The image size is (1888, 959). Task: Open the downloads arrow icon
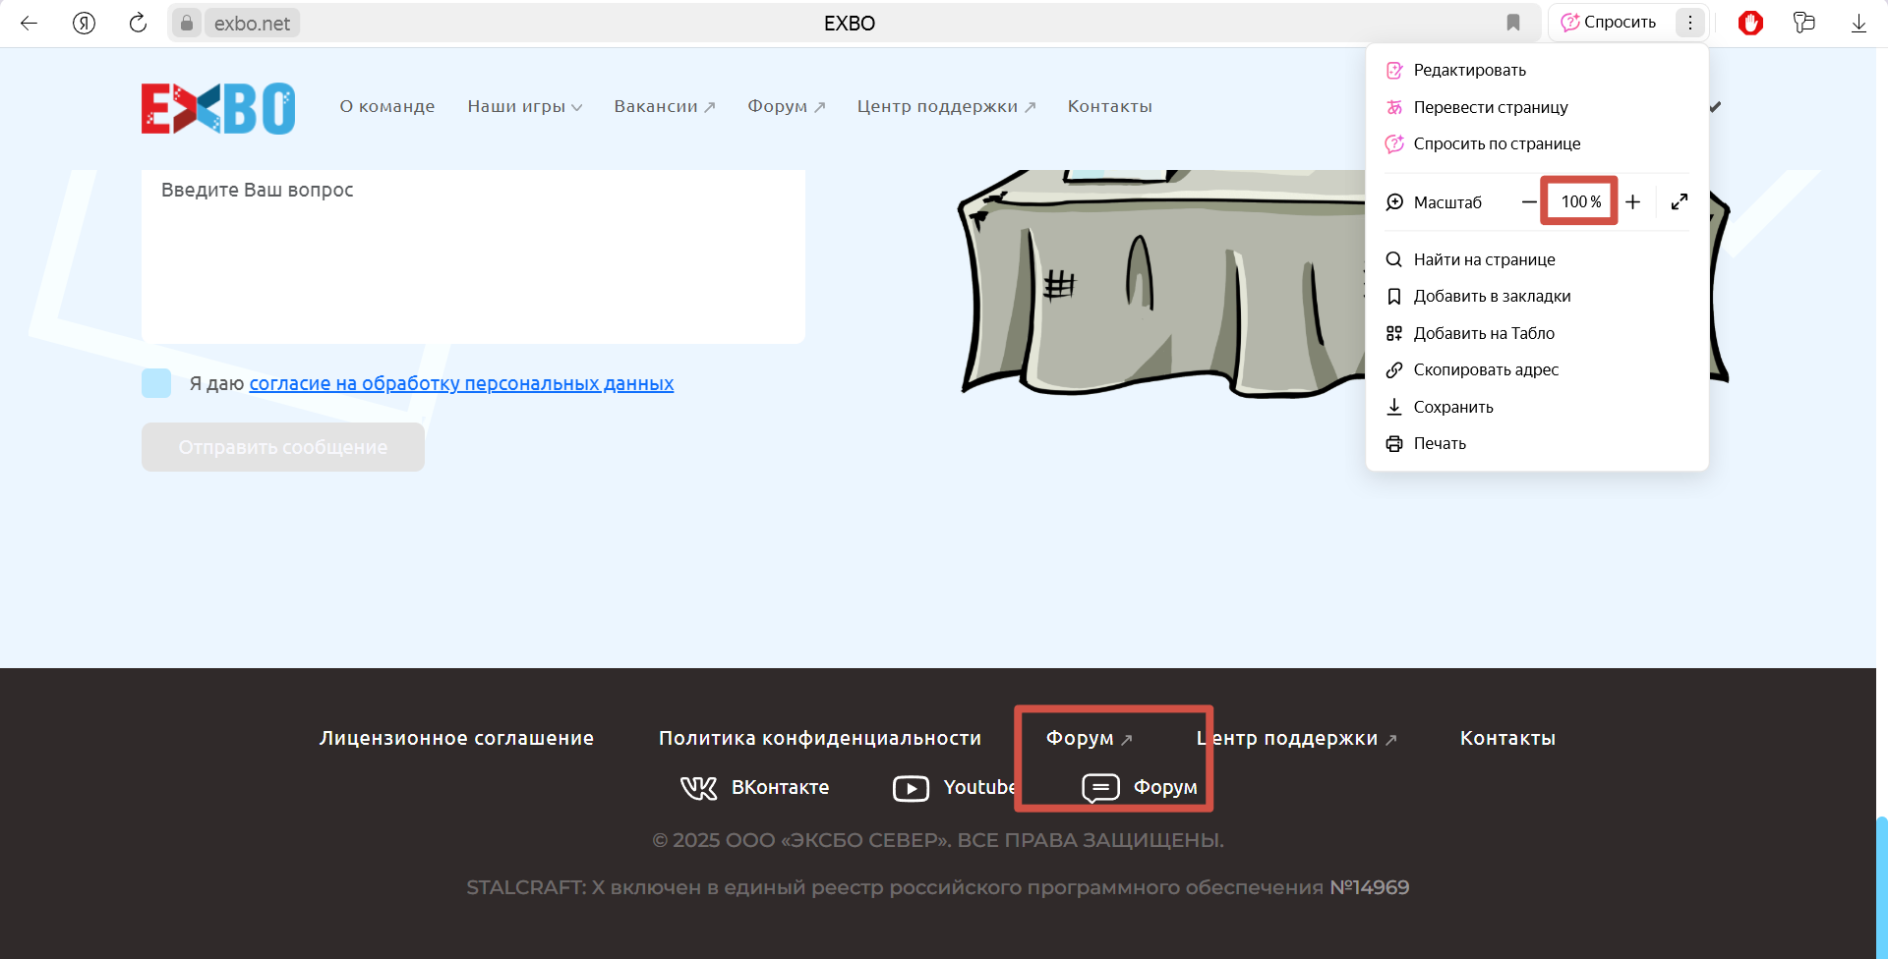(x=1858, y=23)
